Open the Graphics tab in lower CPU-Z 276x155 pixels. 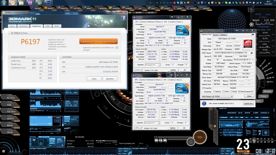tap(172, 80)
